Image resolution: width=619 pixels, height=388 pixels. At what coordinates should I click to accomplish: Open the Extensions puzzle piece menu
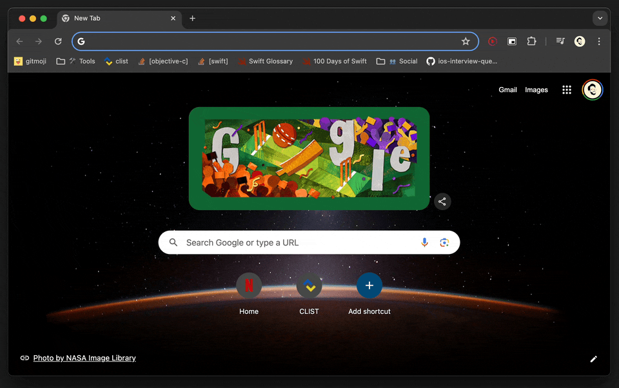[x=531, y=41]
